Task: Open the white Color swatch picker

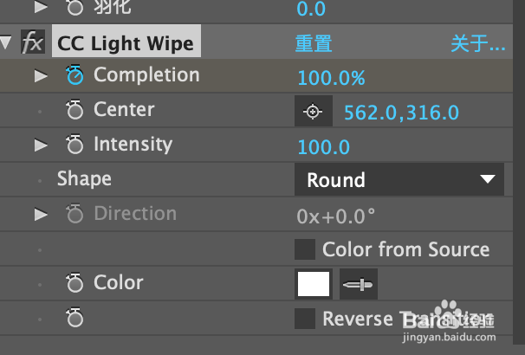Action: (314, 284)
